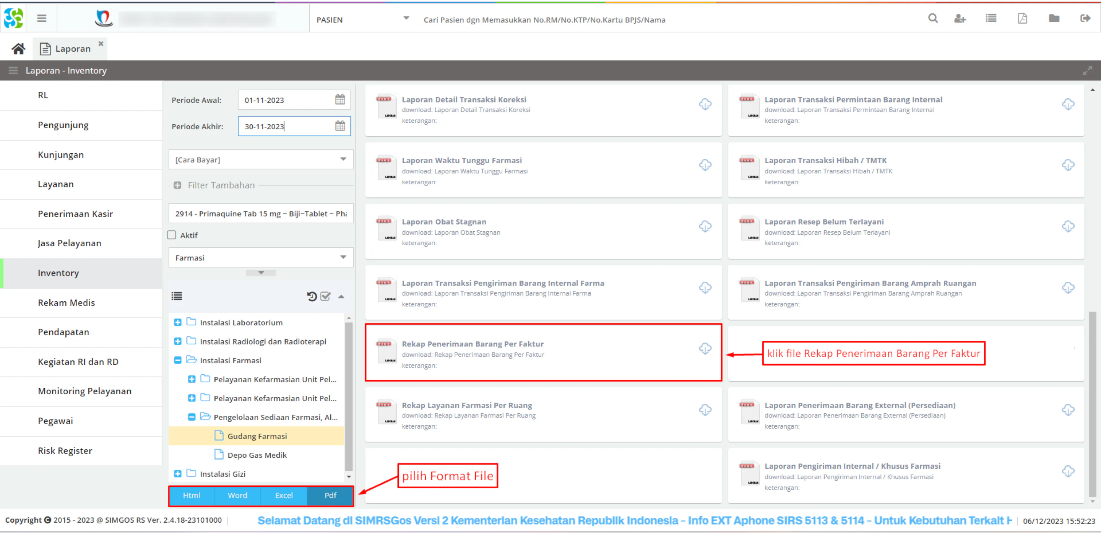This screenshot has width=1101, height=533.
Task: Collapse the tree panel with the up arrow
Action: [341, 296]
